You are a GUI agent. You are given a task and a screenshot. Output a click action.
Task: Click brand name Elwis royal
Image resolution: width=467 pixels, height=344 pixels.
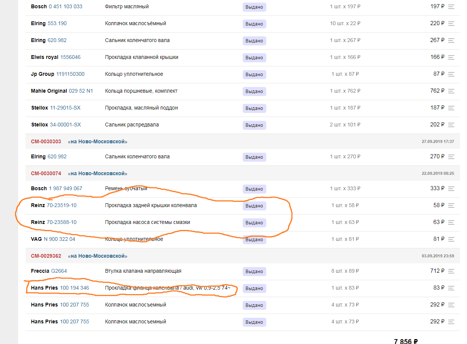coord(45,57)
